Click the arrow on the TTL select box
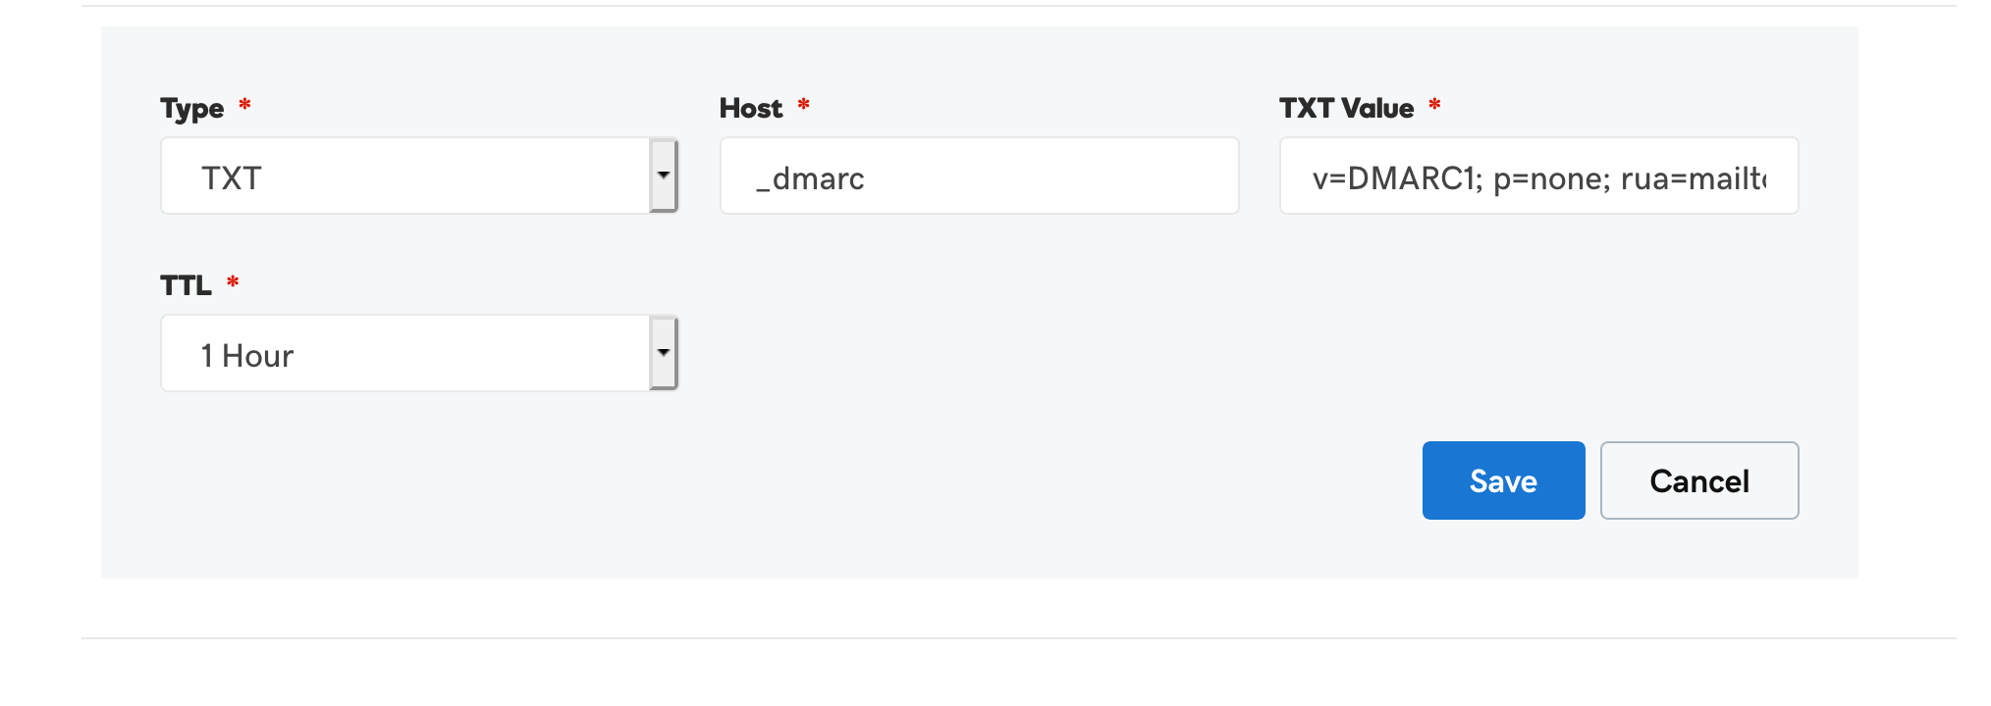The height and width of the screenshot is (706, 1991). tap(664, 353)
